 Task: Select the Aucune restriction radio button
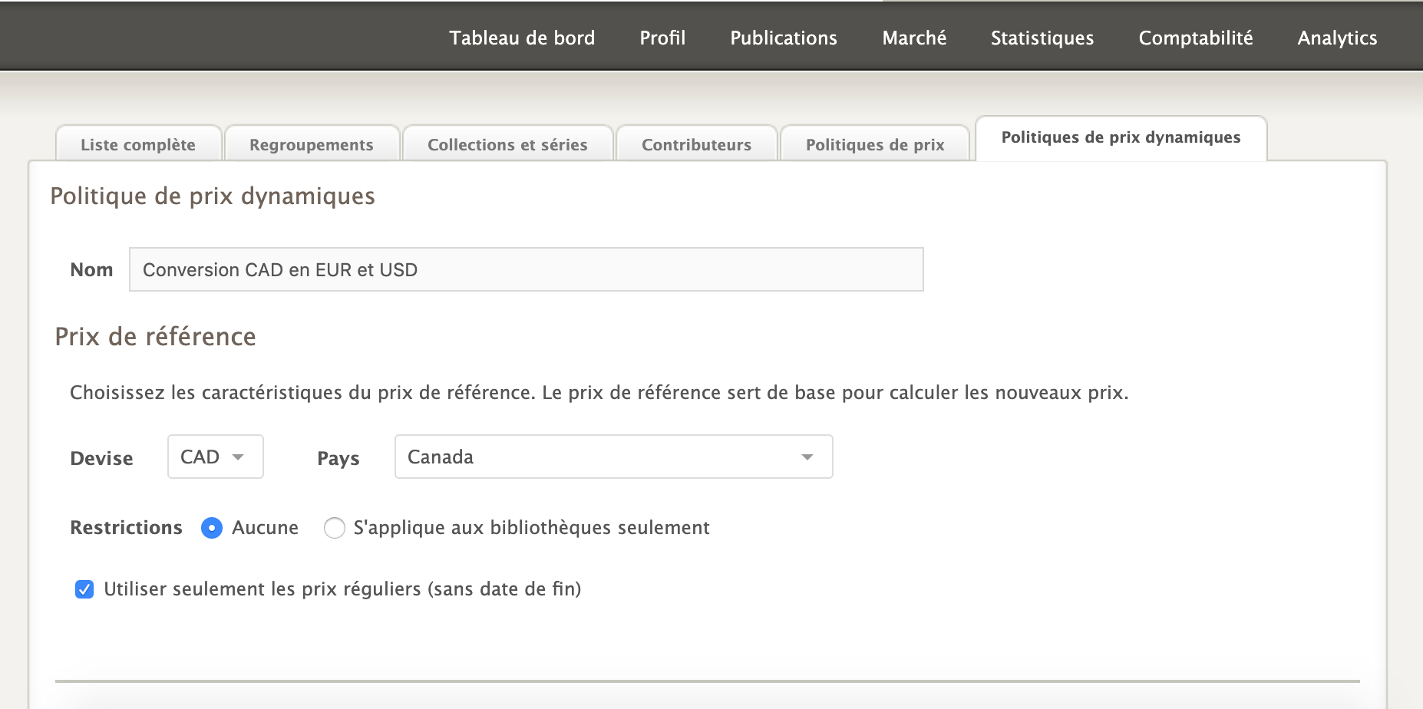[212, 528]
